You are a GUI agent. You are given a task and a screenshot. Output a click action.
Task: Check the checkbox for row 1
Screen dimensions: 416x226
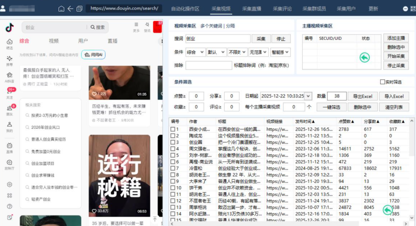[x=173, y=129]
